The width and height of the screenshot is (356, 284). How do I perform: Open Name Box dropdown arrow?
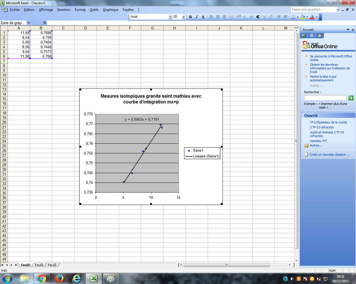(29, 23)
